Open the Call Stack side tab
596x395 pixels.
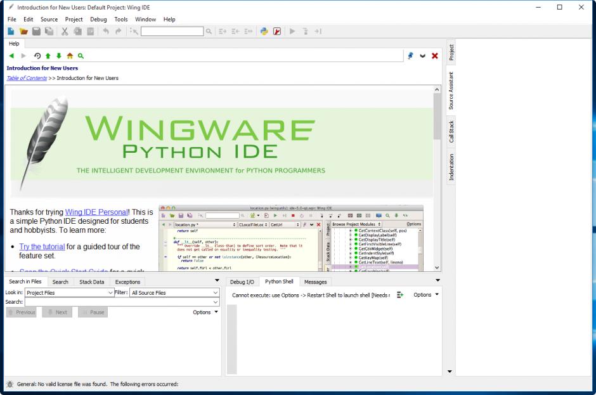click(451, 132)
